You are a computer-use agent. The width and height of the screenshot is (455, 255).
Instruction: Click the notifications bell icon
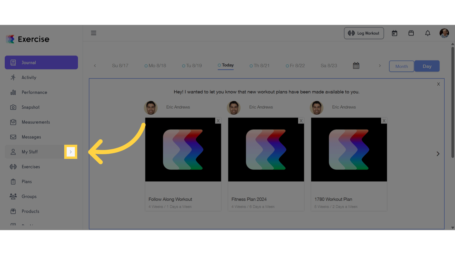428,33
